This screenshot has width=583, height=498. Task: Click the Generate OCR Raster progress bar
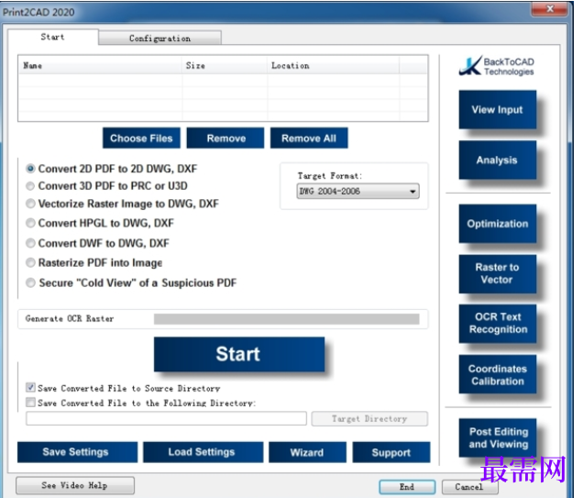coord(286,319)
